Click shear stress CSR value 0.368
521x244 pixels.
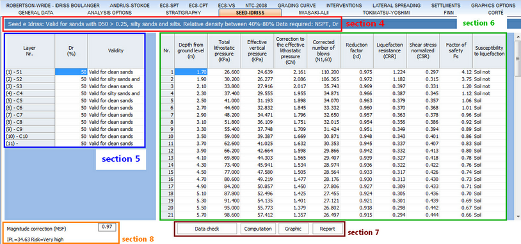click(x=423, y=108)
